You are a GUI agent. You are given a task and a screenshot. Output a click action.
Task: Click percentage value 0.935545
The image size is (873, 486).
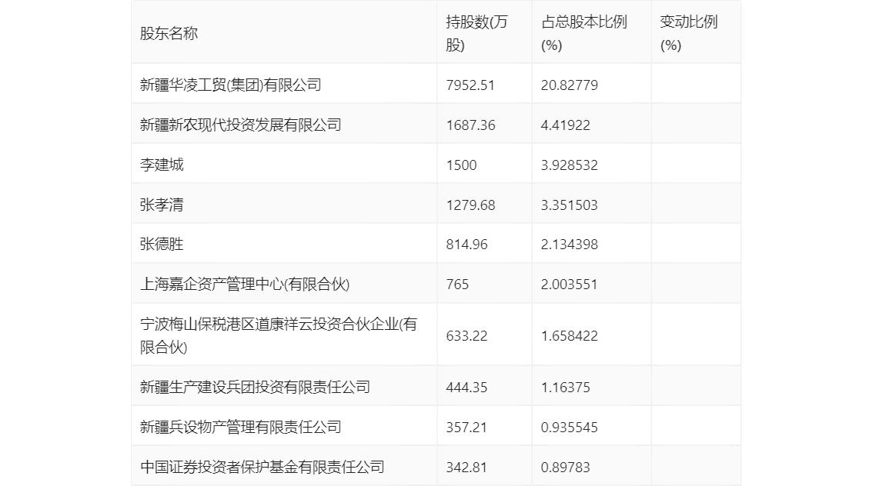click(570, 427)
